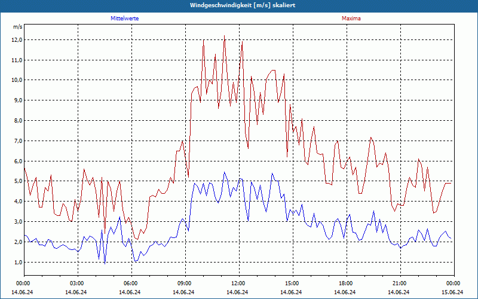Click the '6,0' y-axis value
The height and width of the screenshot is (299, 478).
(x=18, y=161)
